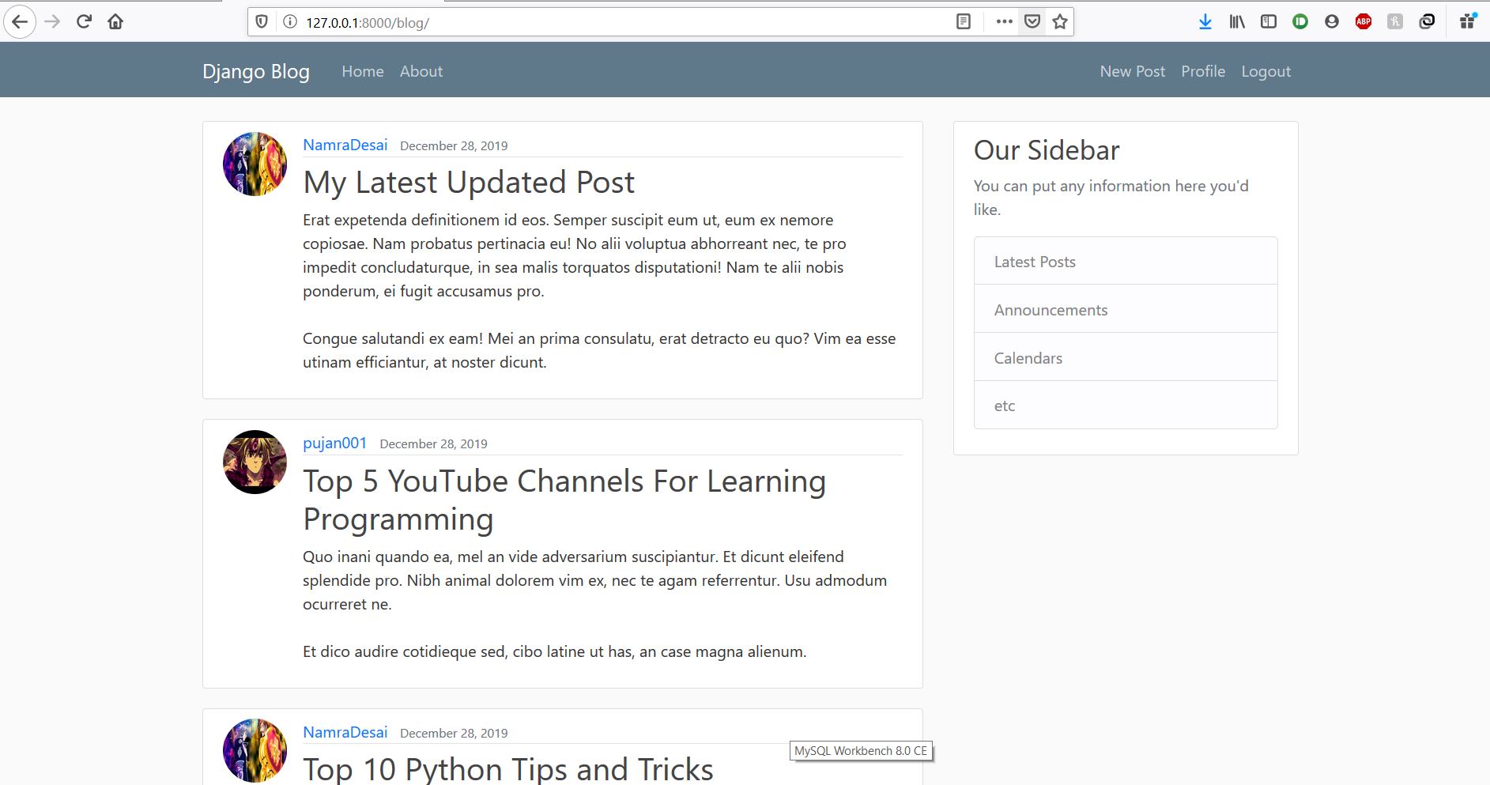
Task: Open the pujan001 author link
Action: [x=335, y=443]
